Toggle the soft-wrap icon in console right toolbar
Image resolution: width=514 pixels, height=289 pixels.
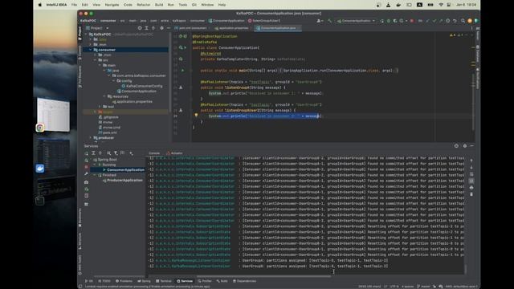(471, 174)
